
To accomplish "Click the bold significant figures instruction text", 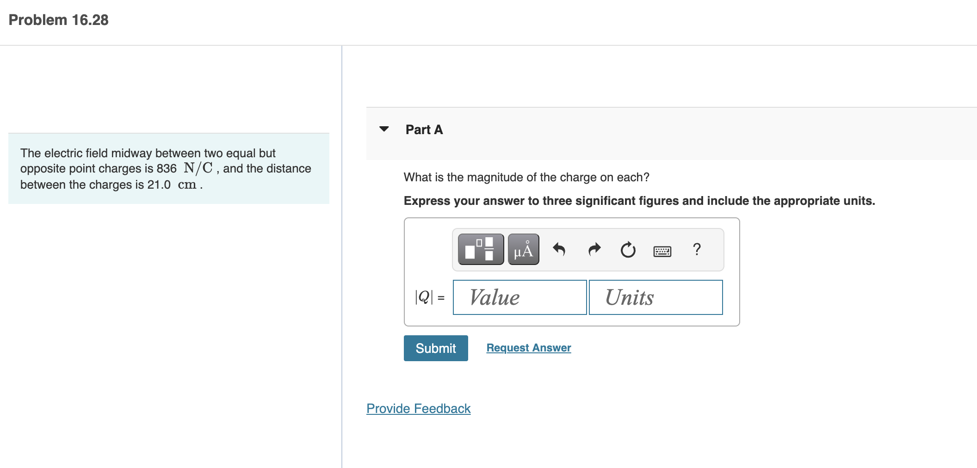I will point(639,201).
